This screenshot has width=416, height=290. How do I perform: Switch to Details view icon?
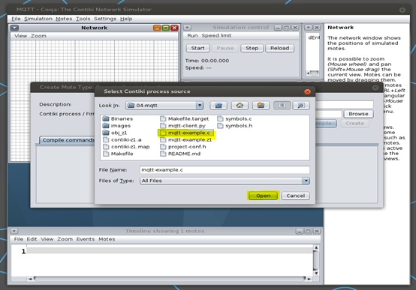(301, 106)
